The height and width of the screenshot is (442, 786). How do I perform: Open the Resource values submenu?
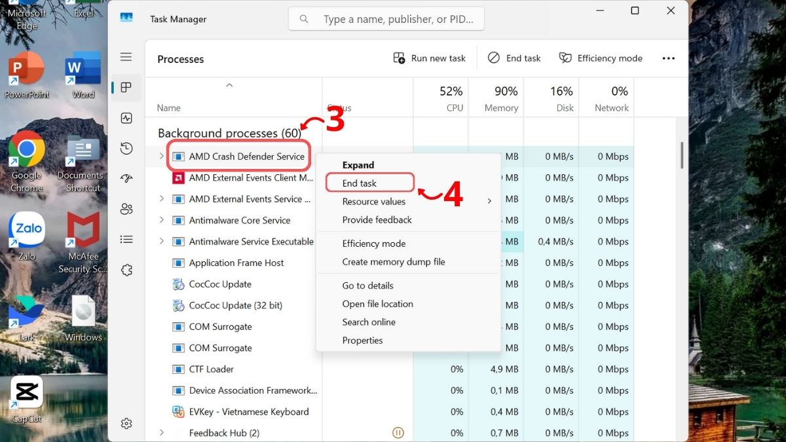[x=374, y=202]
